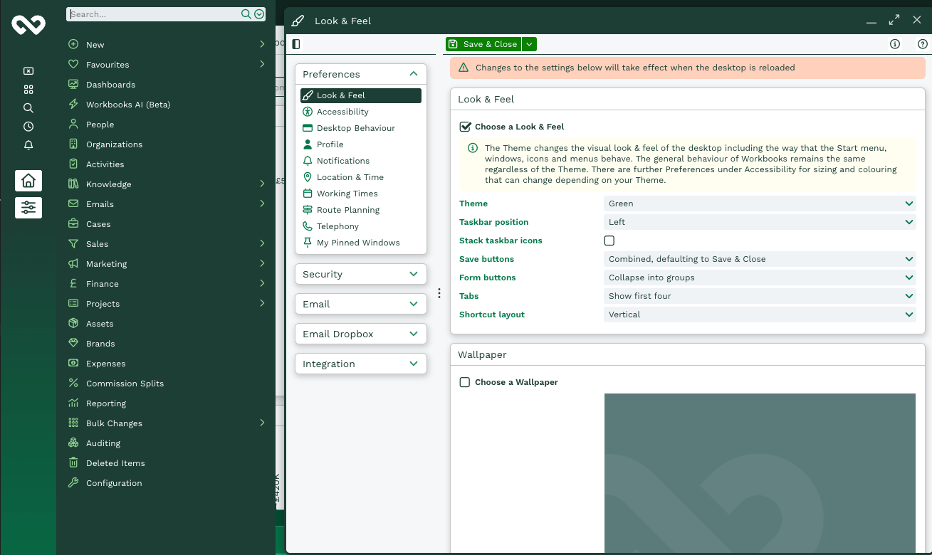Image resolution: width=932 pixels, height=555 pixels.
Task: Expand the Email section
Action: pyautogui.click(x=361, y=304)
